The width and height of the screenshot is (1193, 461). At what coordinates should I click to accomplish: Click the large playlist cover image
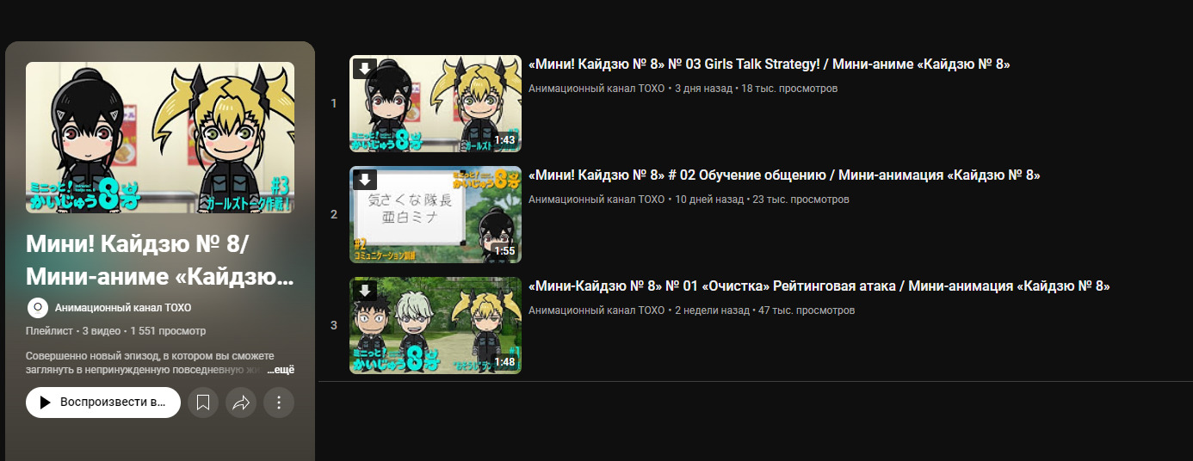tap(160, 138)
